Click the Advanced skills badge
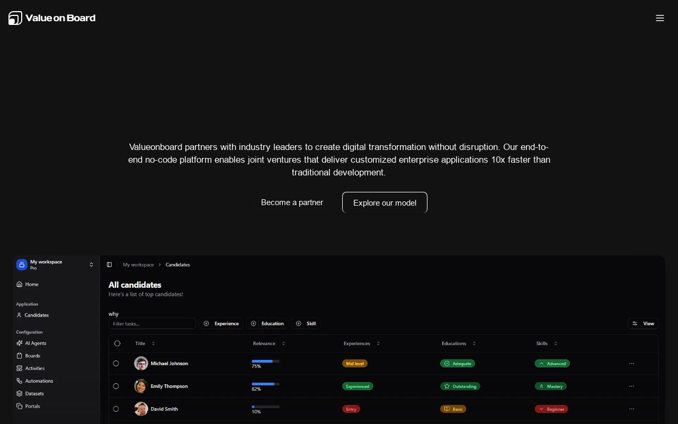678x424 pixels. point(552,364)
